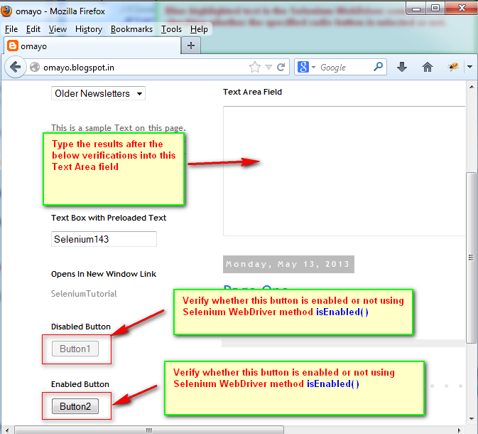The image size is (478, 434).
Task: Click Firefox logo in title bar
Action: click(x=6, y=11)
